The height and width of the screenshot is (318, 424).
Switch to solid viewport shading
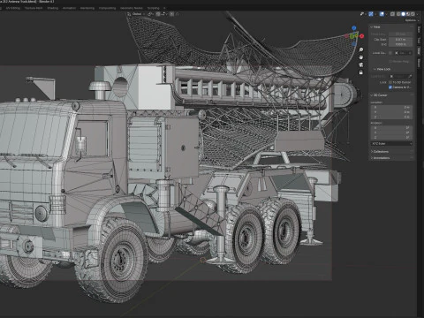(x=403, y=14)
